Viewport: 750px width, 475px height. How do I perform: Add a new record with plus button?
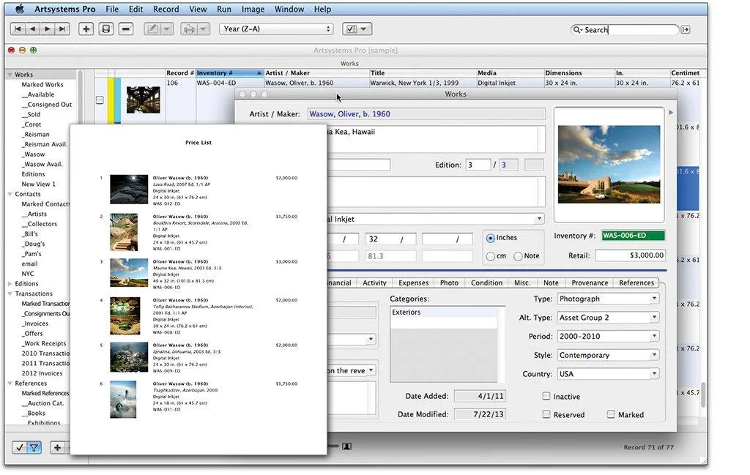click(x=86, y=29)
